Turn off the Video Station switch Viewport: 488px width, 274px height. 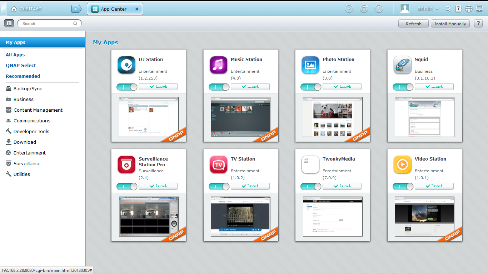[403, 186]
